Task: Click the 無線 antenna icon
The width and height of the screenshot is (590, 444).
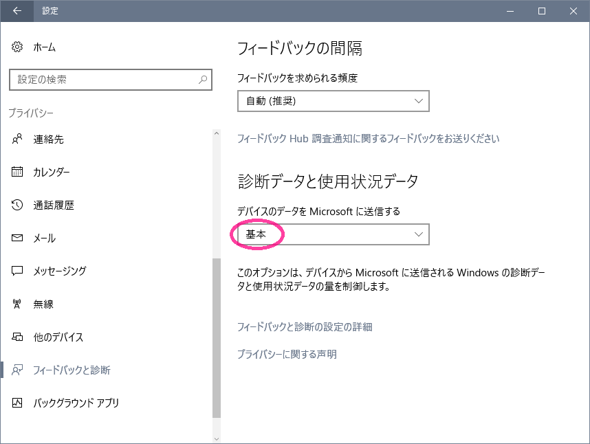Action: [17, 304]
